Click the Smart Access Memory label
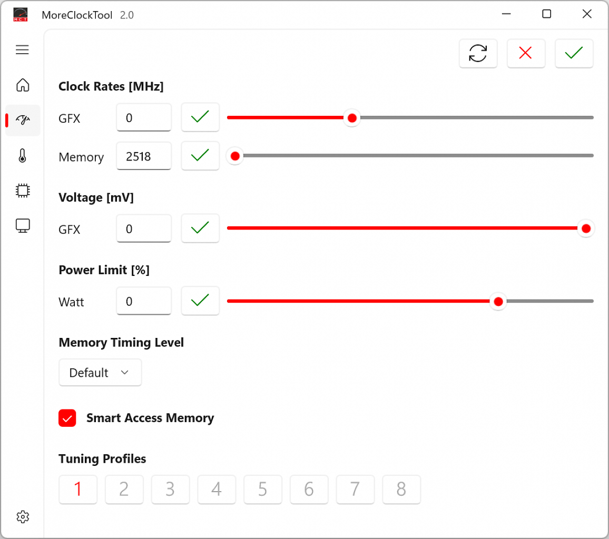Screen dimensions: 609x539 [150, 418]
